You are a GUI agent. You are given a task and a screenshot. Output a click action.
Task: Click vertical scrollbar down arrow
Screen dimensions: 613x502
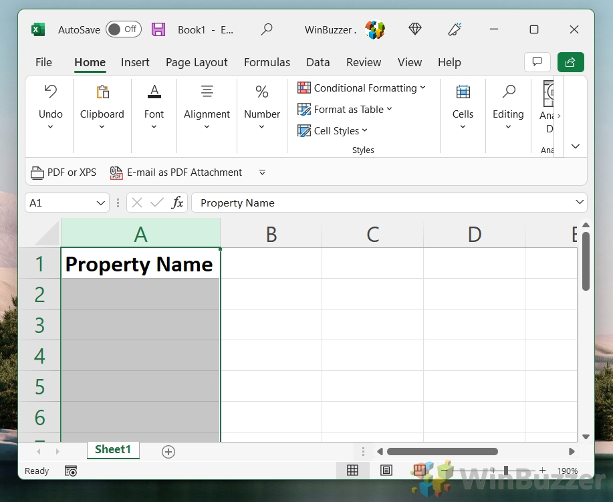pyautogui.click(x=586, y=436)
